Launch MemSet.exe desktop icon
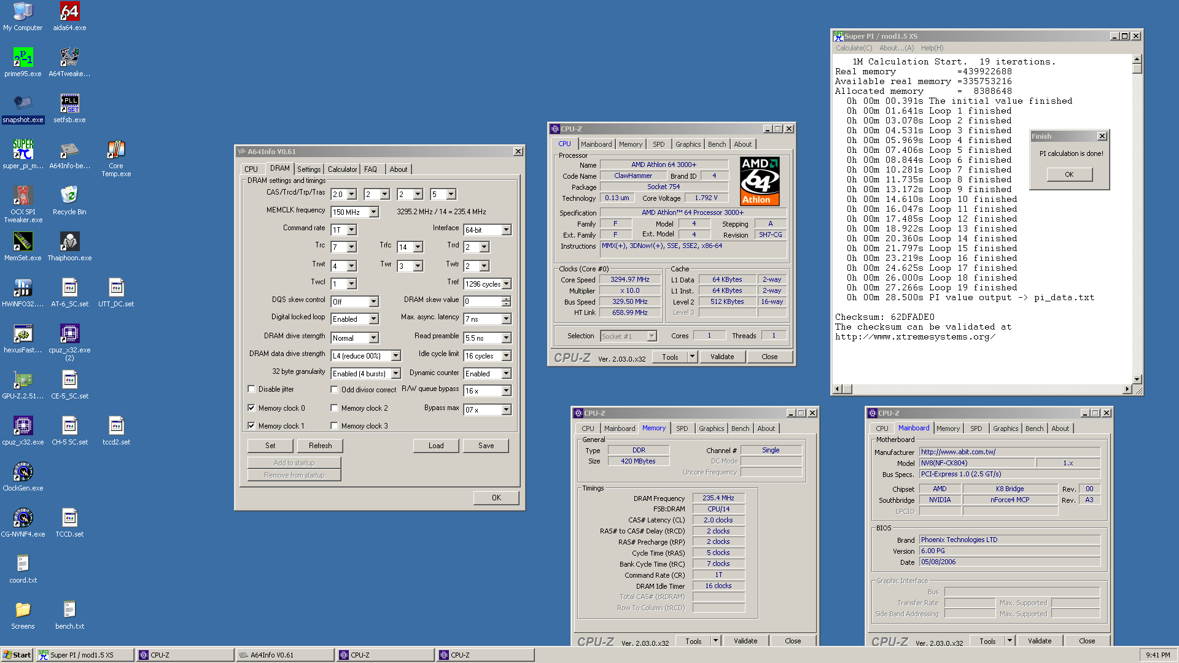 tap(23, 247)
